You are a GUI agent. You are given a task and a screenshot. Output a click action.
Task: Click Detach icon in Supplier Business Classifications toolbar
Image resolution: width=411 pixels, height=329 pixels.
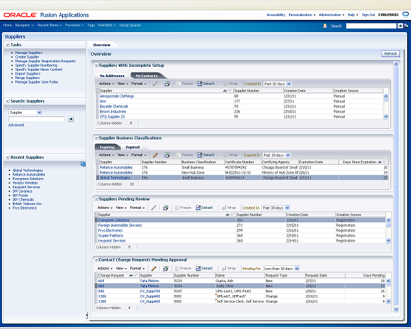pyautogui.click(x=200, y=155)
